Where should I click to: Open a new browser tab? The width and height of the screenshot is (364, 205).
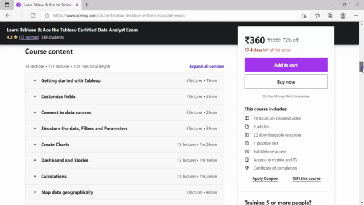[86, 5]
